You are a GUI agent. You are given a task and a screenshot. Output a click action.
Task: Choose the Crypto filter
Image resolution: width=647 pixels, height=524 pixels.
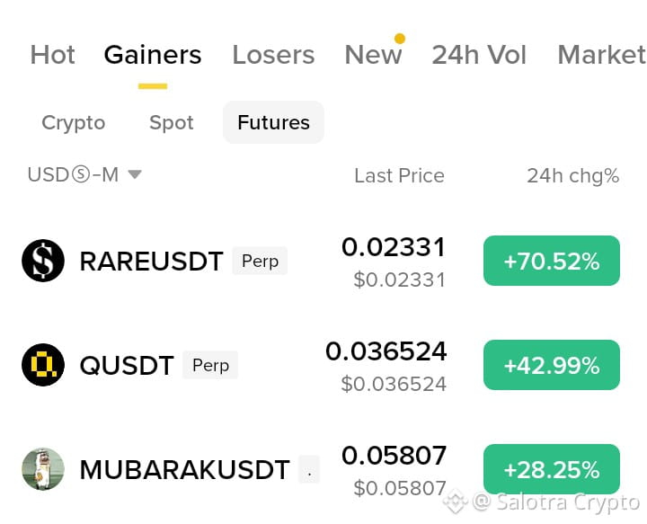pos(74,122)
